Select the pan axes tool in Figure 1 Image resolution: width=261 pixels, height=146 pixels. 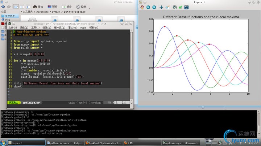pyautogui.click(x=161, y=7)
